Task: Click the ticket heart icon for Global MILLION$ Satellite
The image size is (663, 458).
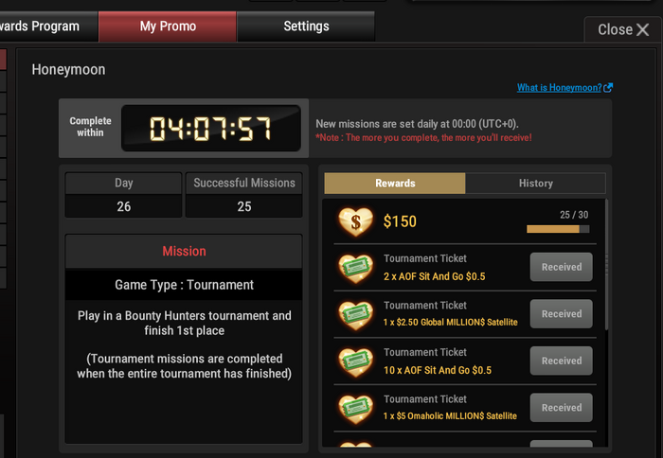Action: pyautogui.click(x=355, y=315)
